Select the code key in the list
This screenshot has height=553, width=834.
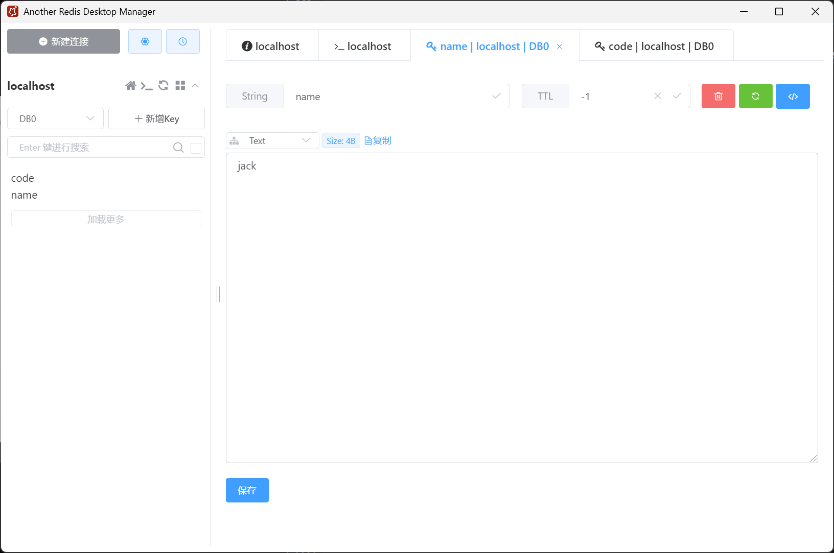22,178
